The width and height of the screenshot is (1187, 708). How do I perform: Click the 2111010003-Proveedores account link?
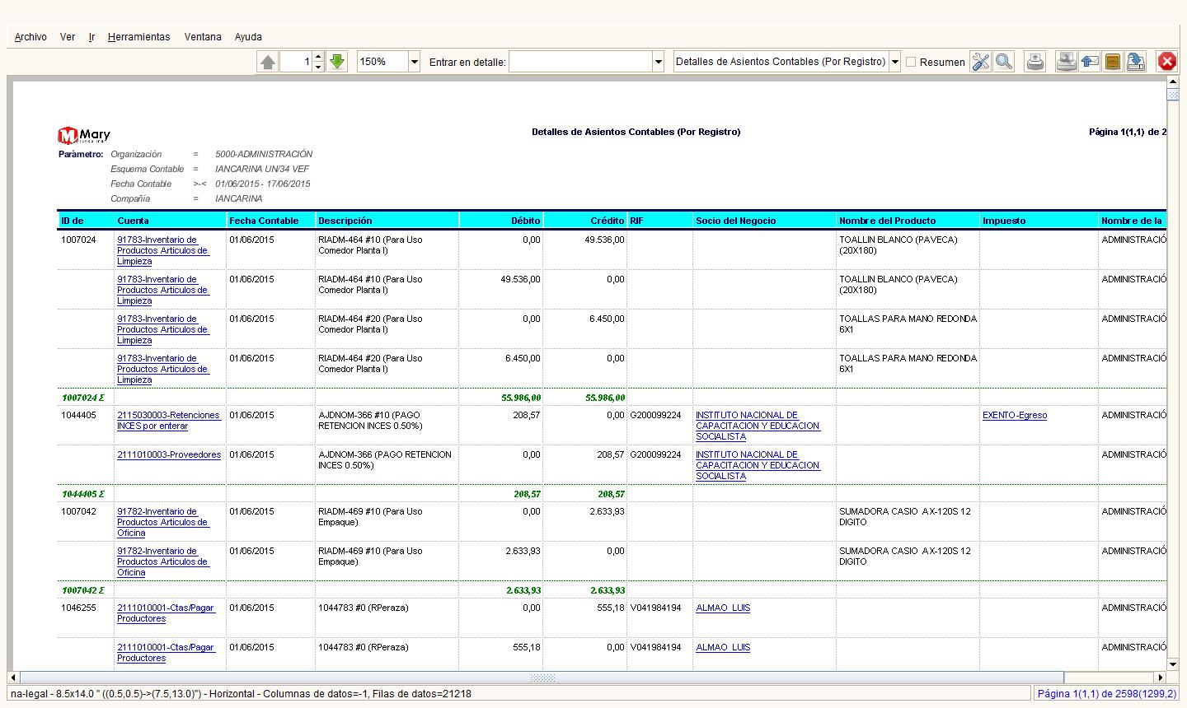coord(169,455)
